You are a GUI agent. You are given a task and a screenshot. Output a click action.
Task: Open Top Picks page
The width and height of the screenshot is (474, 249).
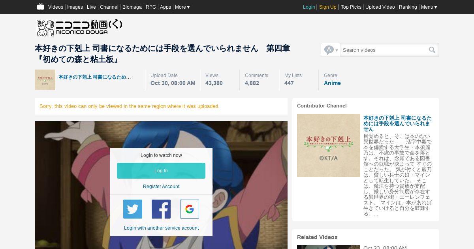pyautogui.click(x=351, y=7)
